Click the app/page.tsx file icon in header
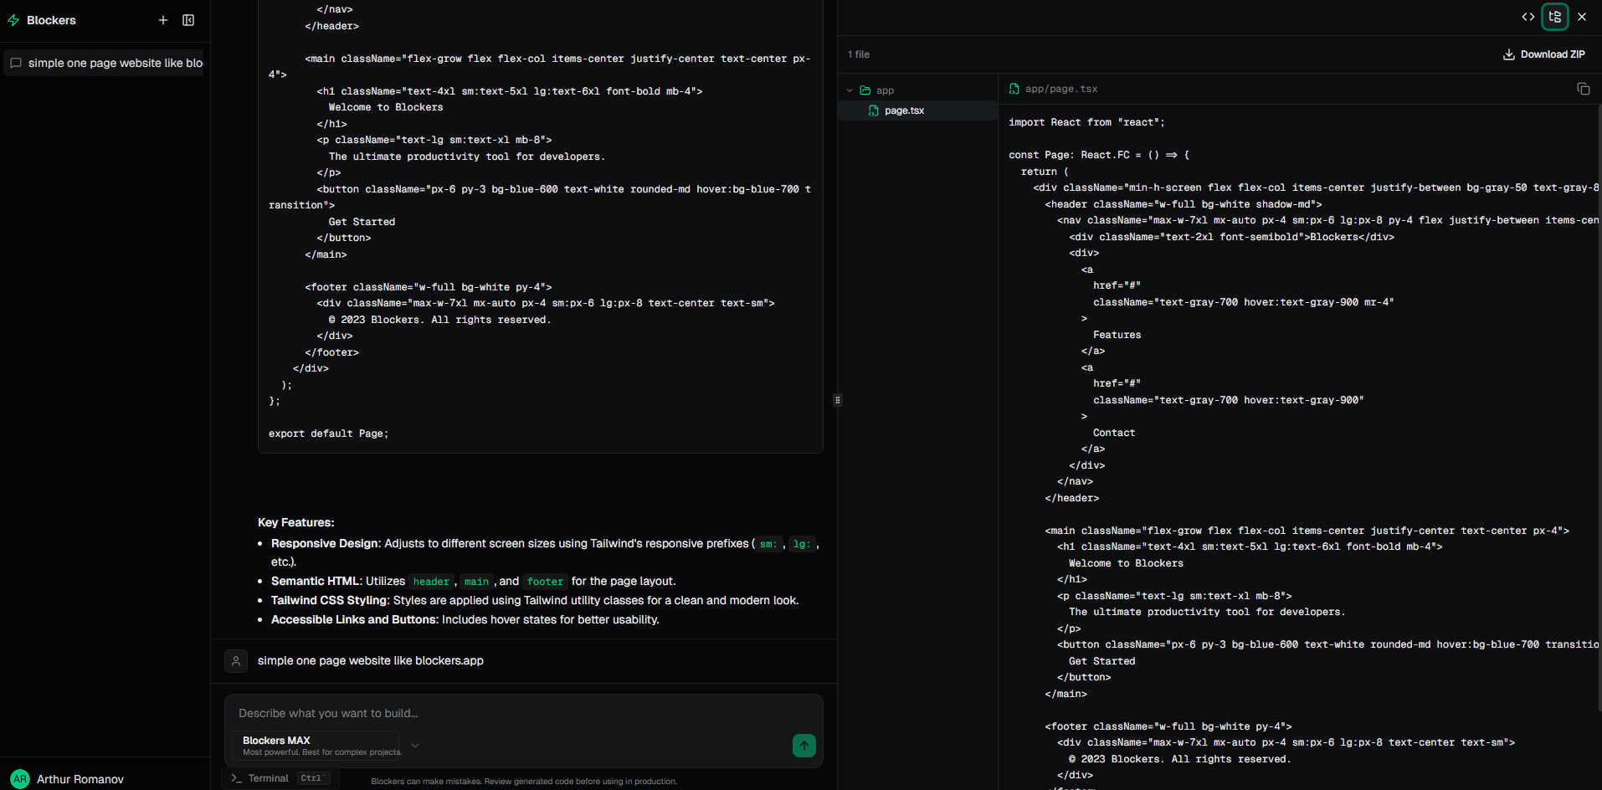The height and width of the screenshot is (790, 1602). click(x=1014, y=89)
